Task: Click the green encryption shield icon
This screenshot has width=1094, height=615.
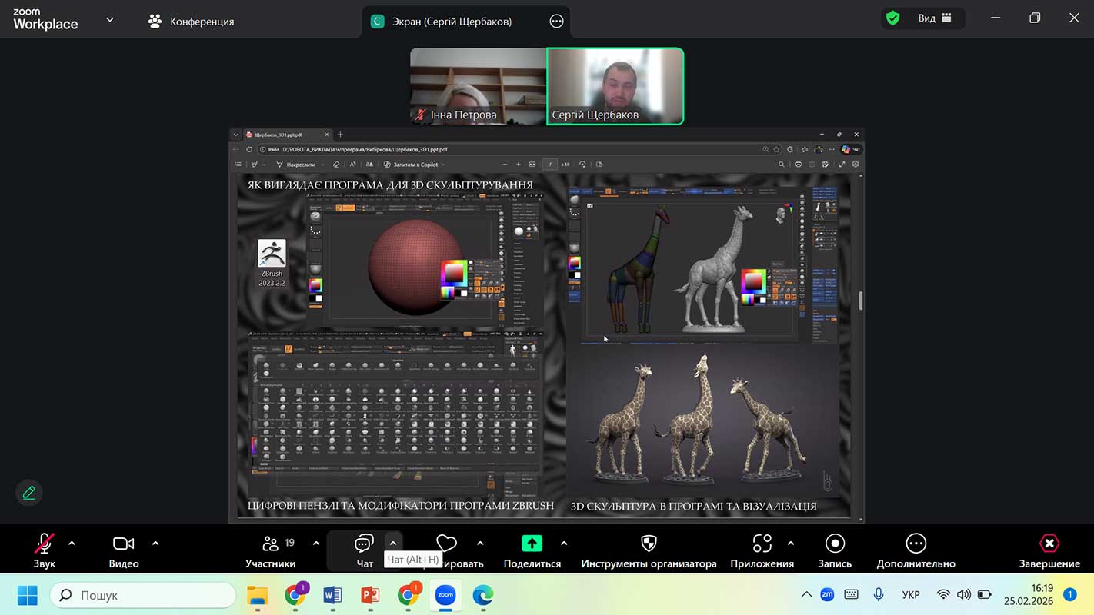Action: pyautogui.click(x=892, y=18)
